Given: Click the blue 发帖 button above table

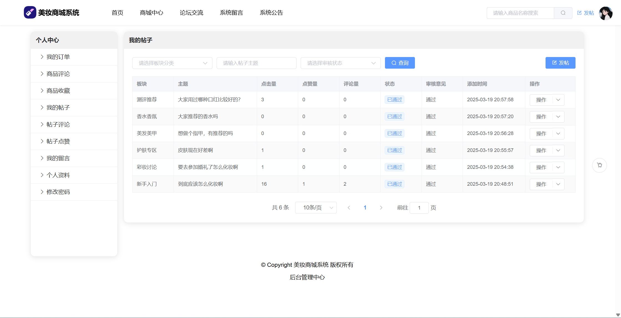Looking at the screenshot, I should pyautogui.click(x=560, y=63).
